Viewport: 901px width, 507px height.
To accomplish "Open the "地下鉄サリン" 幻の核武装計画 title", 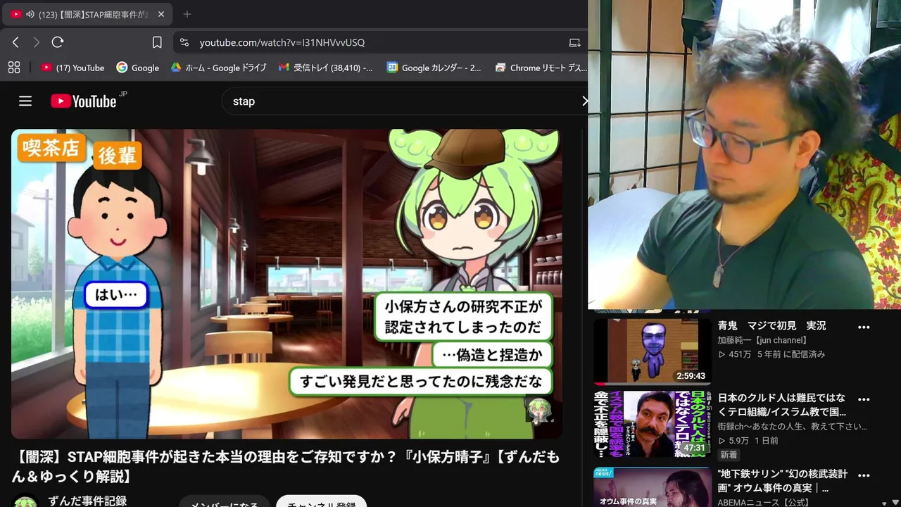I will [x=783, y=481].
